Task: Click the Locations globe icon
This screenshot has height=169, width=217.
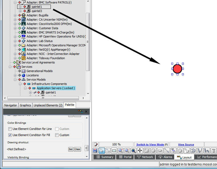Action: coord(24,75)
